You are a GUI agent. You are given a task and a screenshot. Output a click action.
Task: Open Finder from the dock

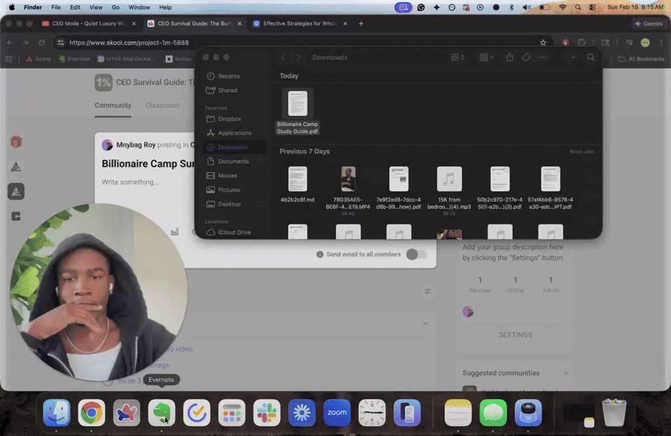(56, 412)
